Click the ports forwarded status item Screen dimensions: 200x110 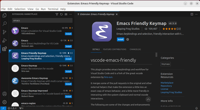click(x=21, y=108)
